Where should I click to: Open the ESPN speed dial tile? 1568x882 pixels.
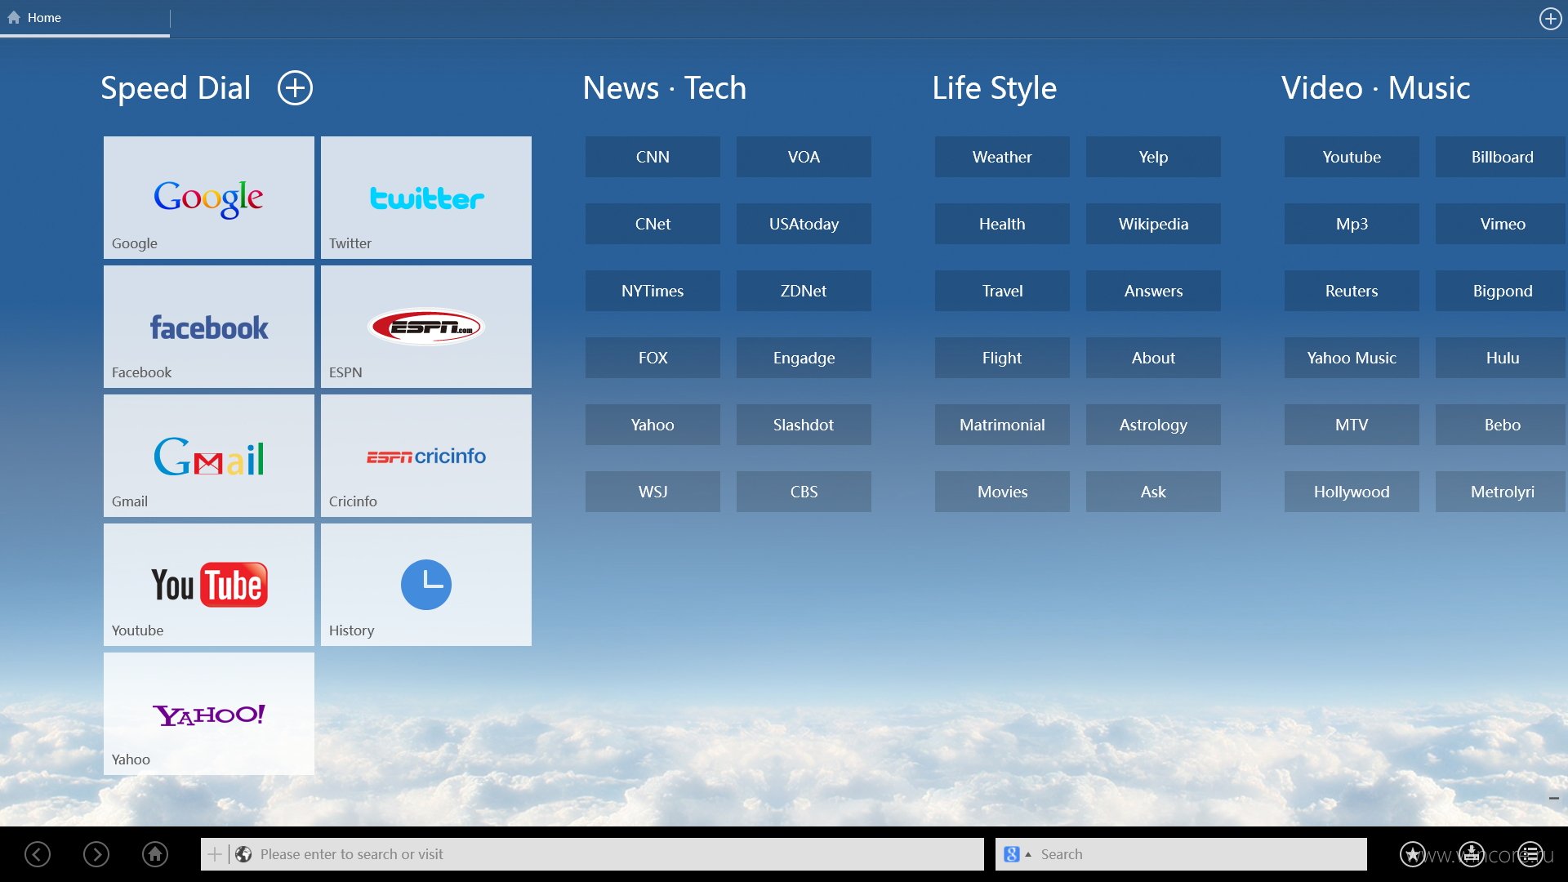click(x=426, y=327)
